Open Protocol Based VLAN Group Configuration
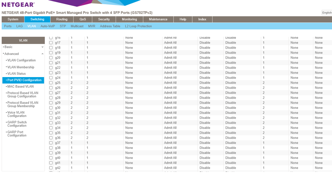 (x=23, y=95)
